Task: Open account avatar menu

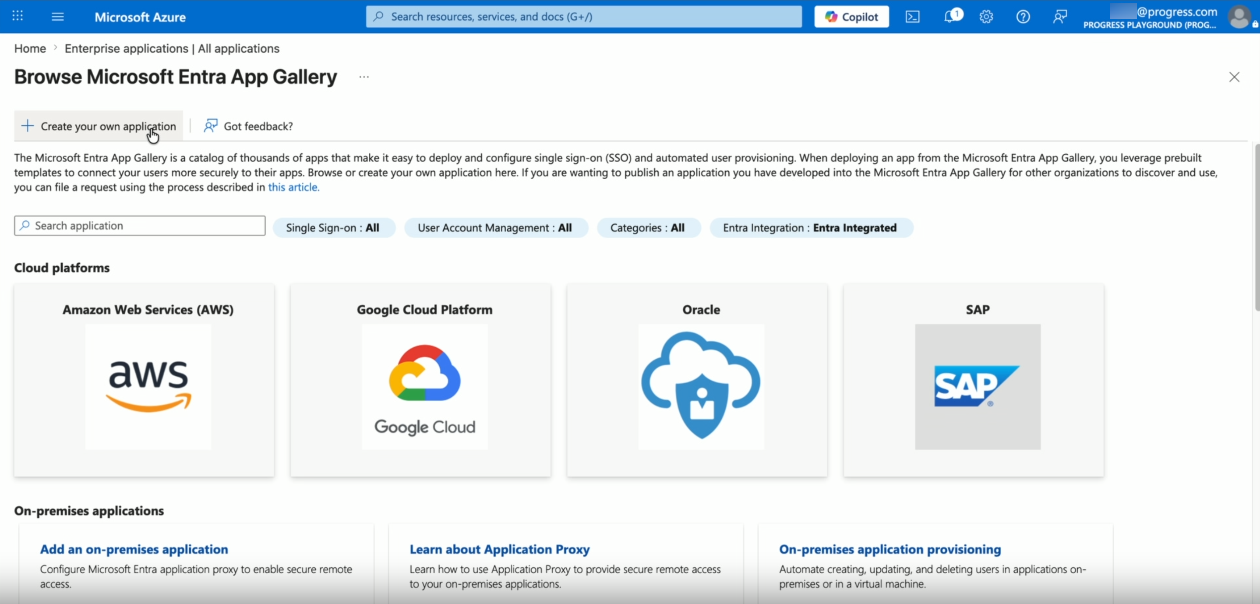Action: [x=1239, y=17]
